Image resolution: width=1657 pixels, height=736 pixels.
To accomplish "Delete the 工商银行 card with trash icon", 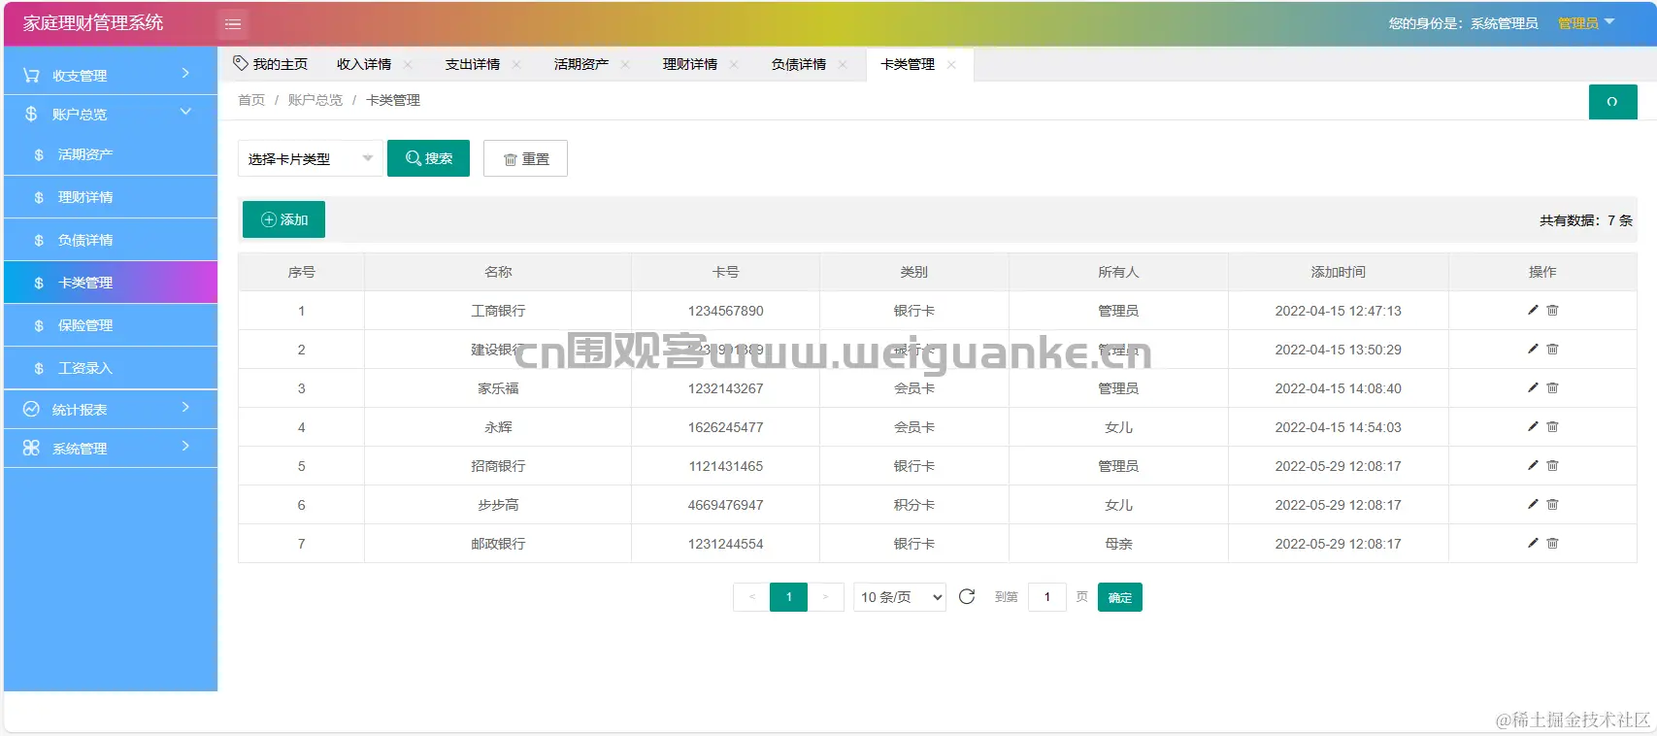I will pyautogui.click(x=1552, y=310).
